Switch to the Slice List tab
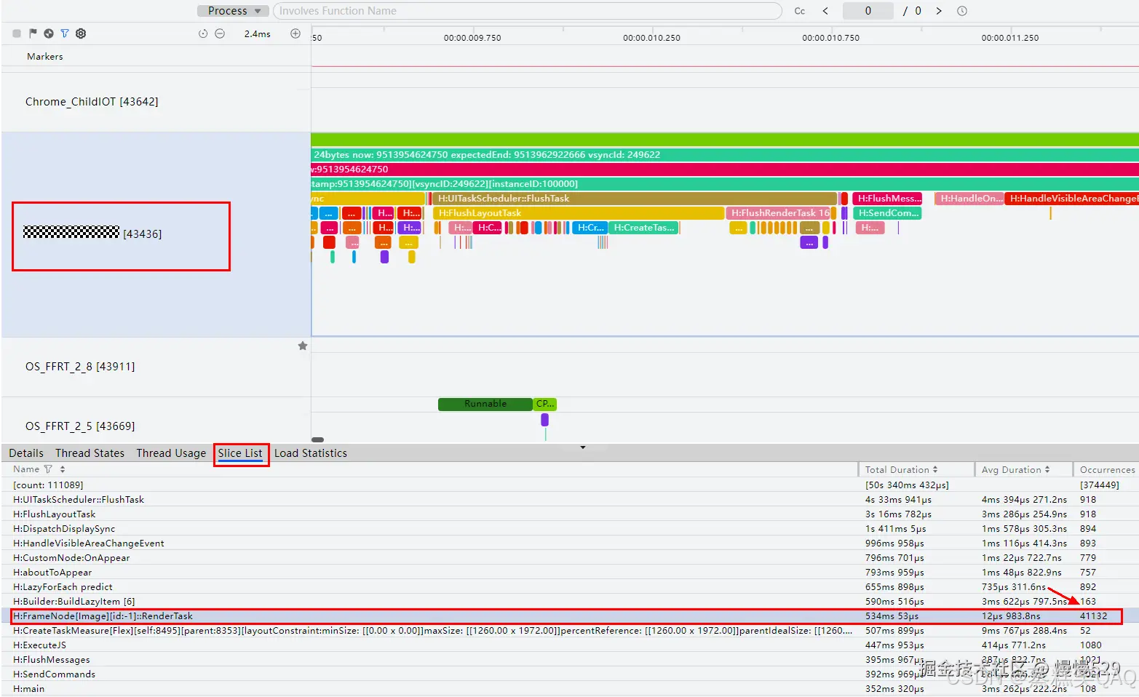This screenshot has height=697, width=1139. click(x=240, y=453)
